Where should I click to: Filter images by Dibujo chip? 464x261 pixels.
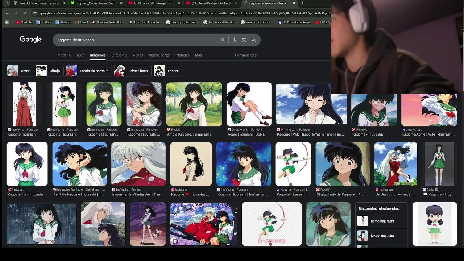[x=49, y=71]
